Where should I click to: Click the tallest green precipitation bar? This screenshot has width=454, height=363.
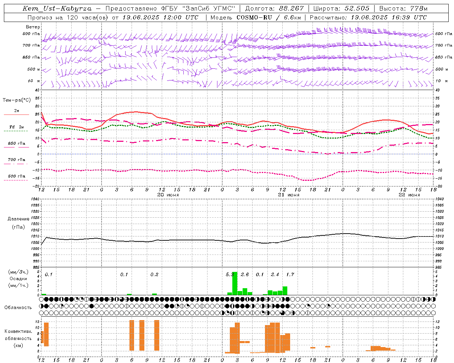click(235, 283)
